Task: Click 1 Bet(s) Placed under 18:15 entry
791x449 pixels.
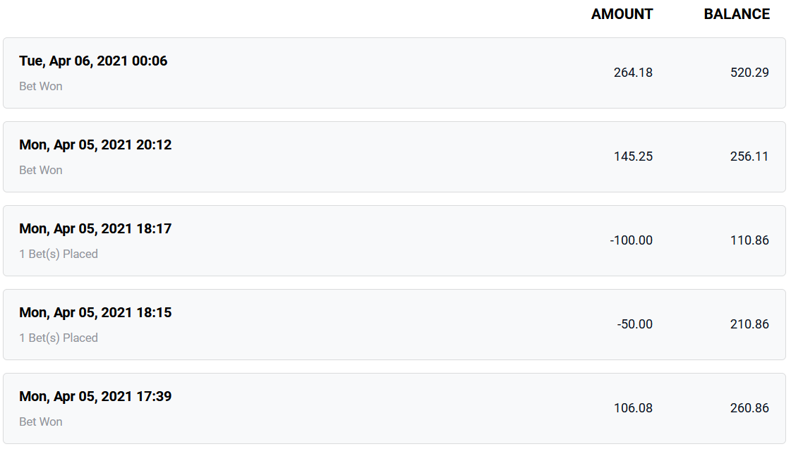Action: (x=59, y=338)
